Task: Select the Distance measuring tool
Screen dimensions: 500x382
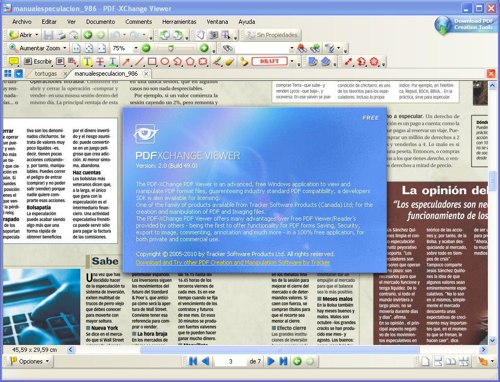Action: pos(348,61)
